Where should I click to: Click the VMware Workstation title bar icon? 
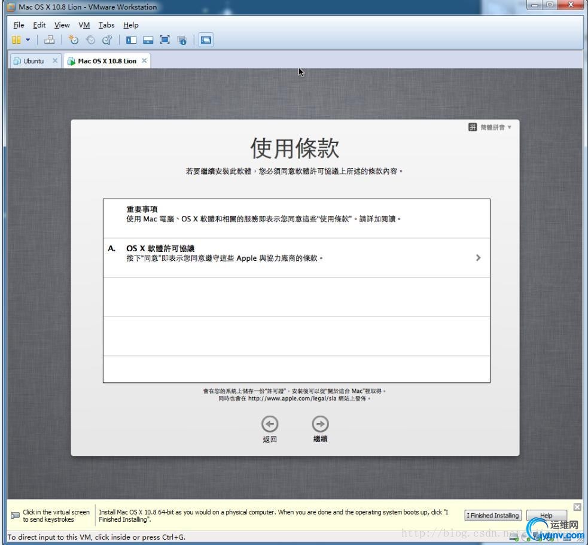point(11,7)
